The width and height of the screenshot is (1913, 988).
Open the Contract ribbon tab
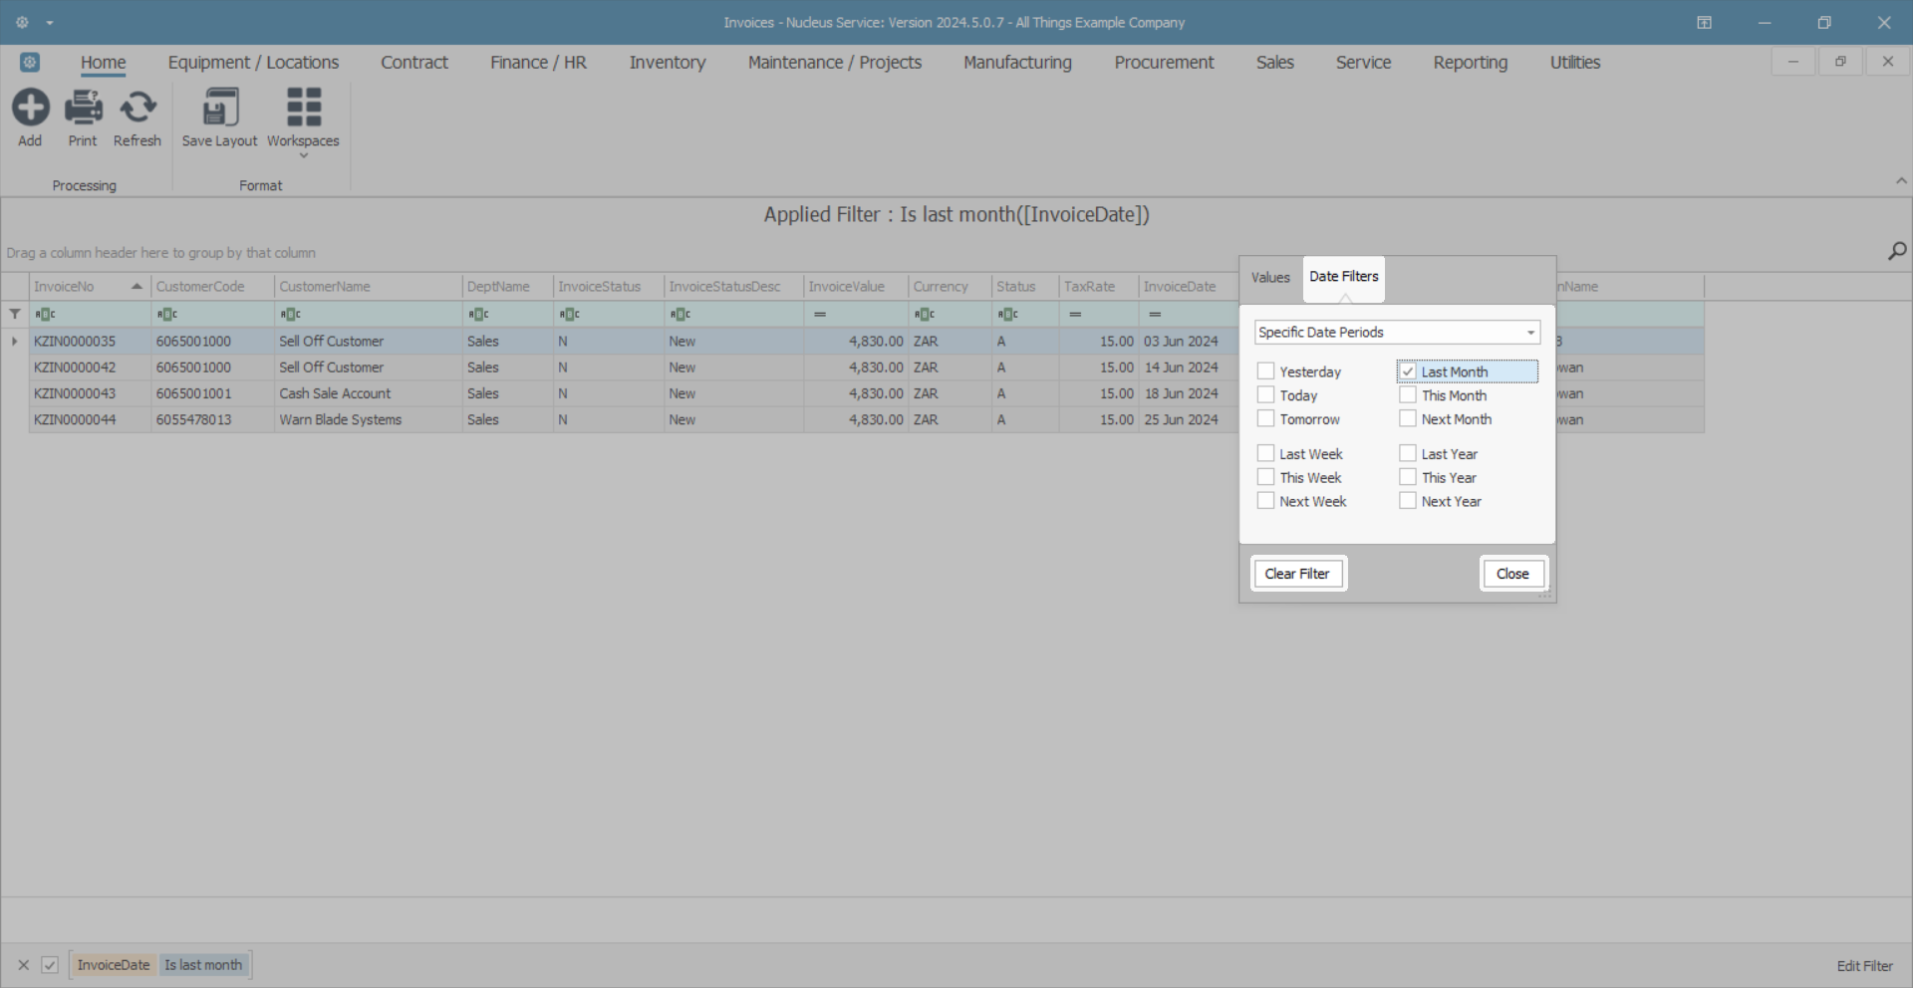point(414,63)
